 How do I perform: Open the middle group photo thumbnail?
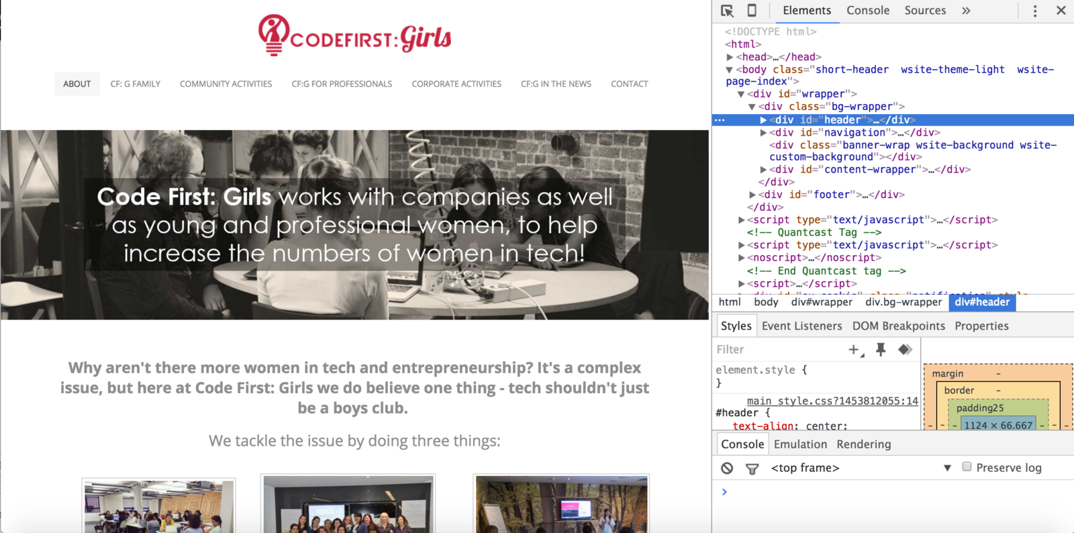point(348,504)
